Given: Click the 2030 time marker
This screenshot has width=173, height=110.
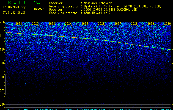Looking at the screenshot, I should (167, 24).
